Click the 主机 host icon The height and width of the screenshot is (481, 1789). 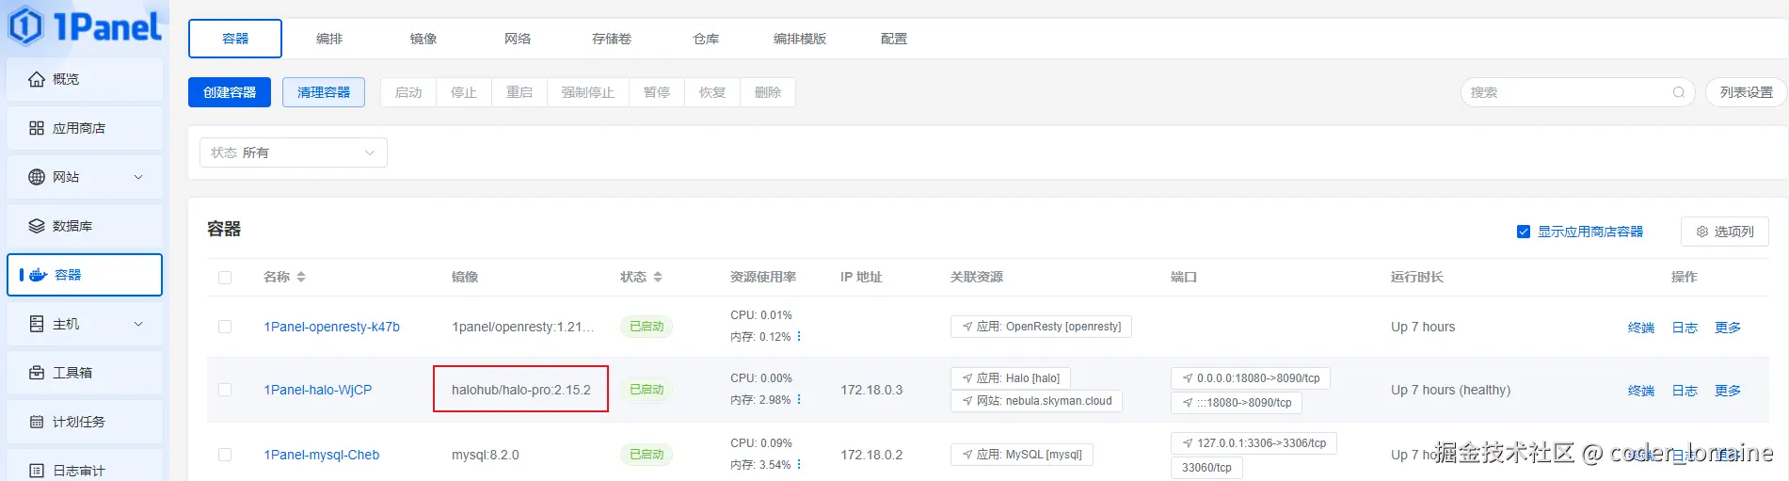[37, 324]
